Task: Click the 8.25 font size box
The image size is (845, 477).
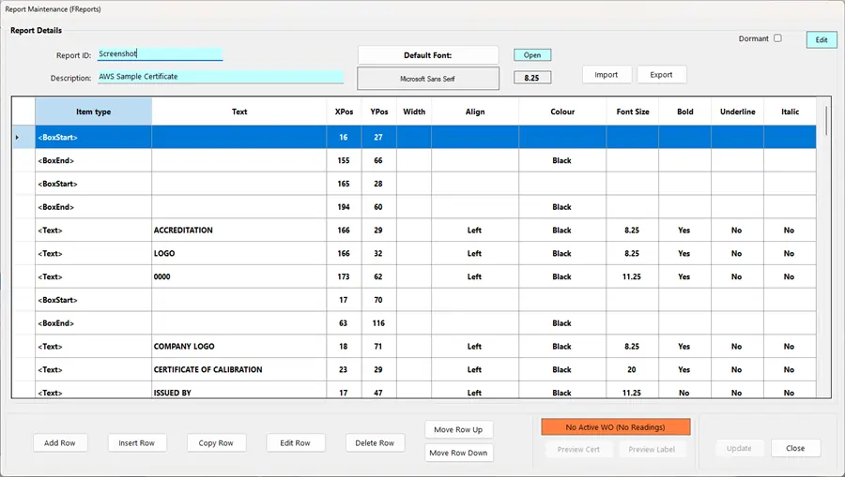Action: click(x=531, y=78)
